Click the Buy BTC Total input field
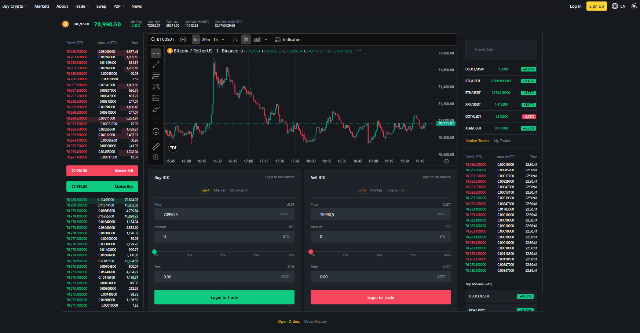This screenshot has height=333, width=640. [224, 277]
